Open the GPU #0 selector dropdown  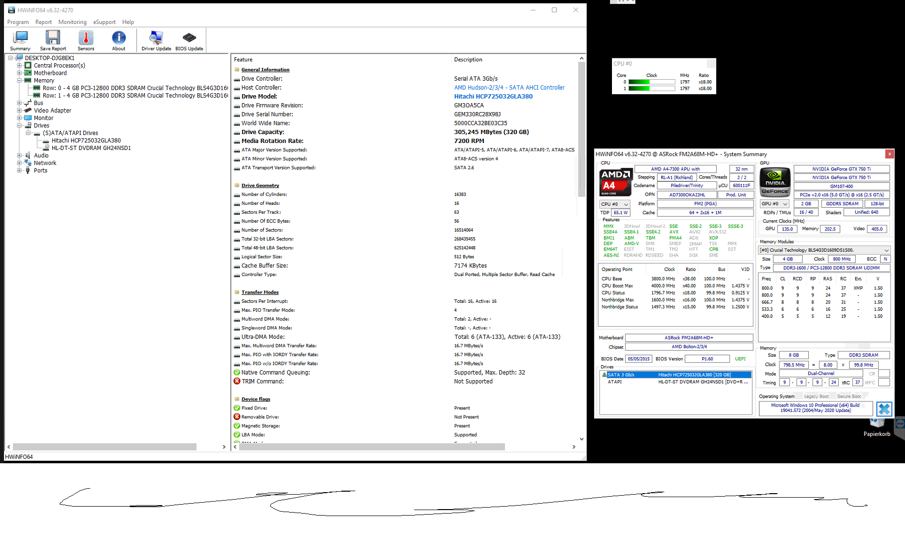[x=775, y=204]
